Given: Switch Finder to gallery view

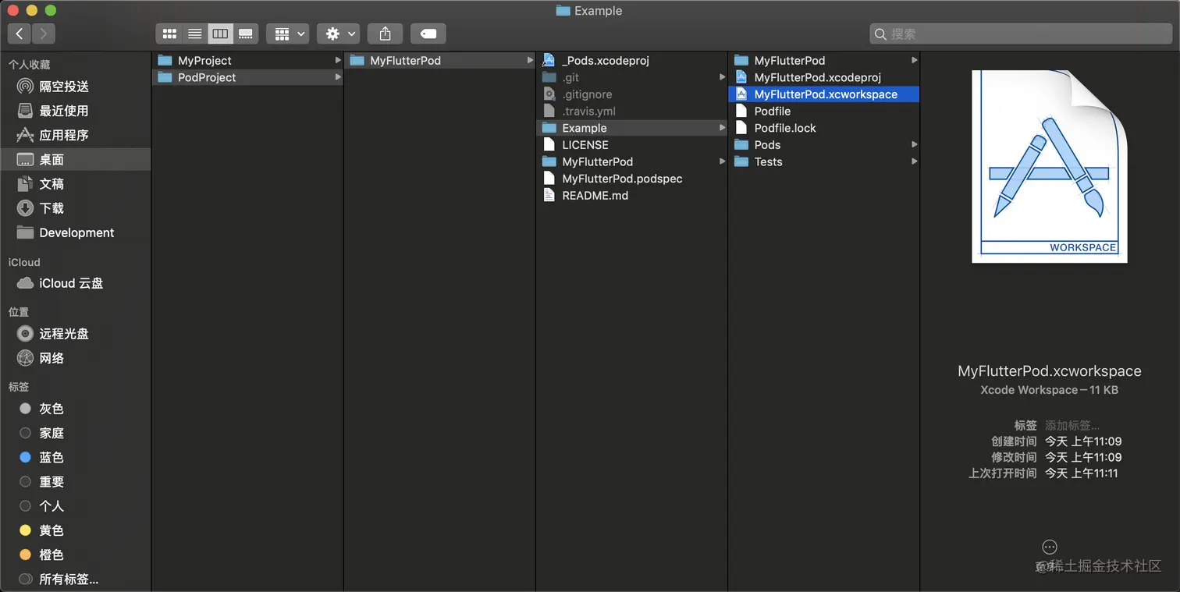Looking at the screenshot, I should click(246, 34).
